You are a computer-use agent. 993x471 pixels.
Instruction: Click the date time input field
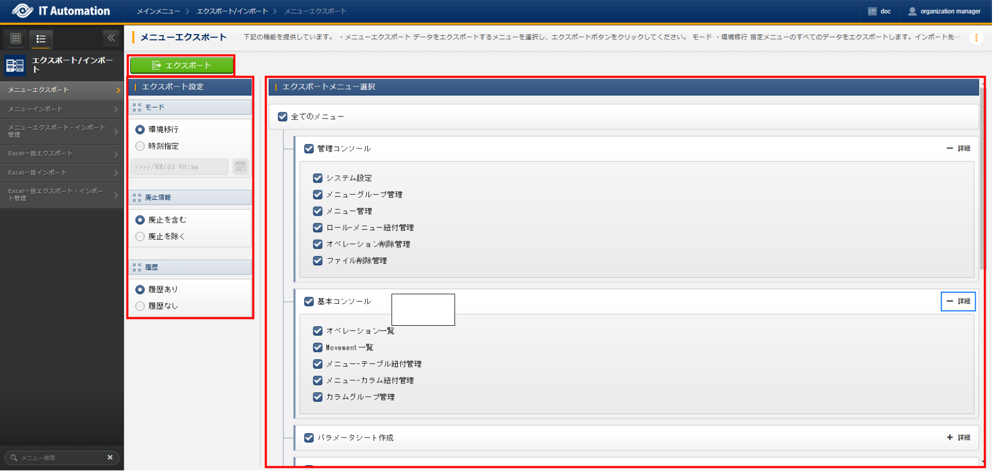click(179, 167)
